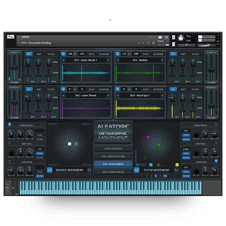Adjust Source 4 volume fader
This screenshot has width=226, height=226.
pyautogui.click(x=211, y=106)
